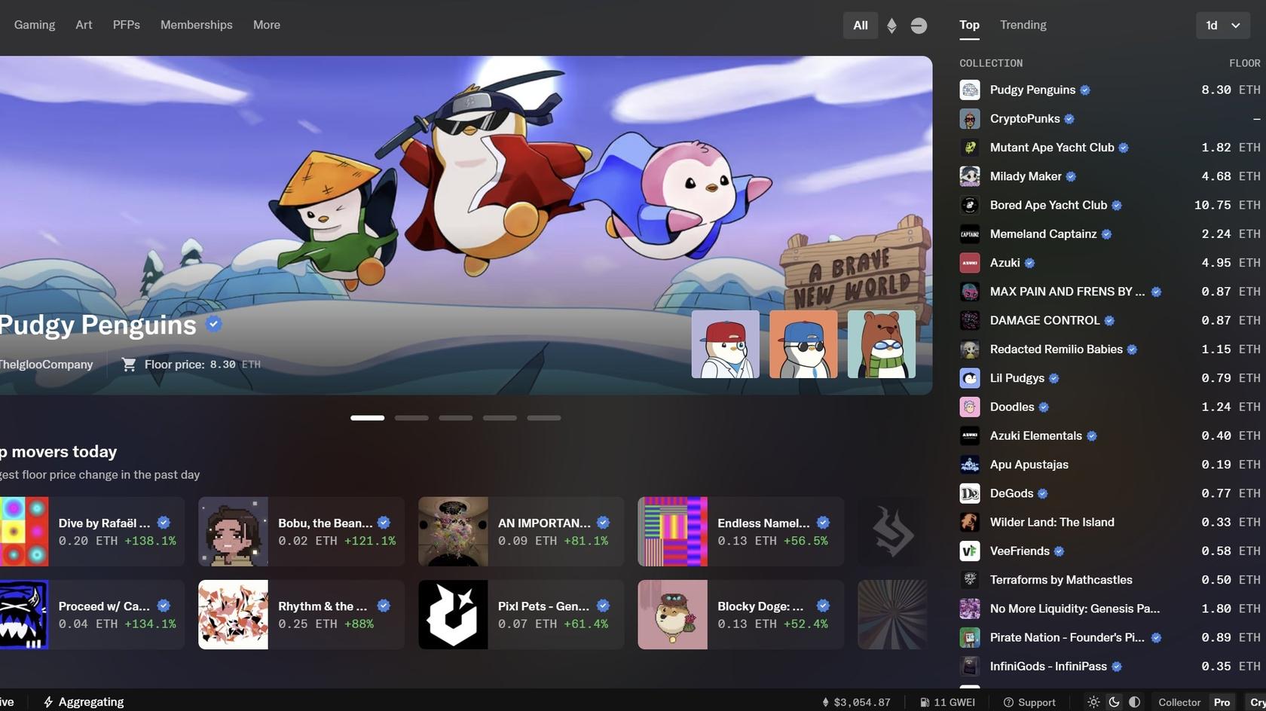Open the blue-cap penguin thumbnail in banner

[x=803, y=344]
